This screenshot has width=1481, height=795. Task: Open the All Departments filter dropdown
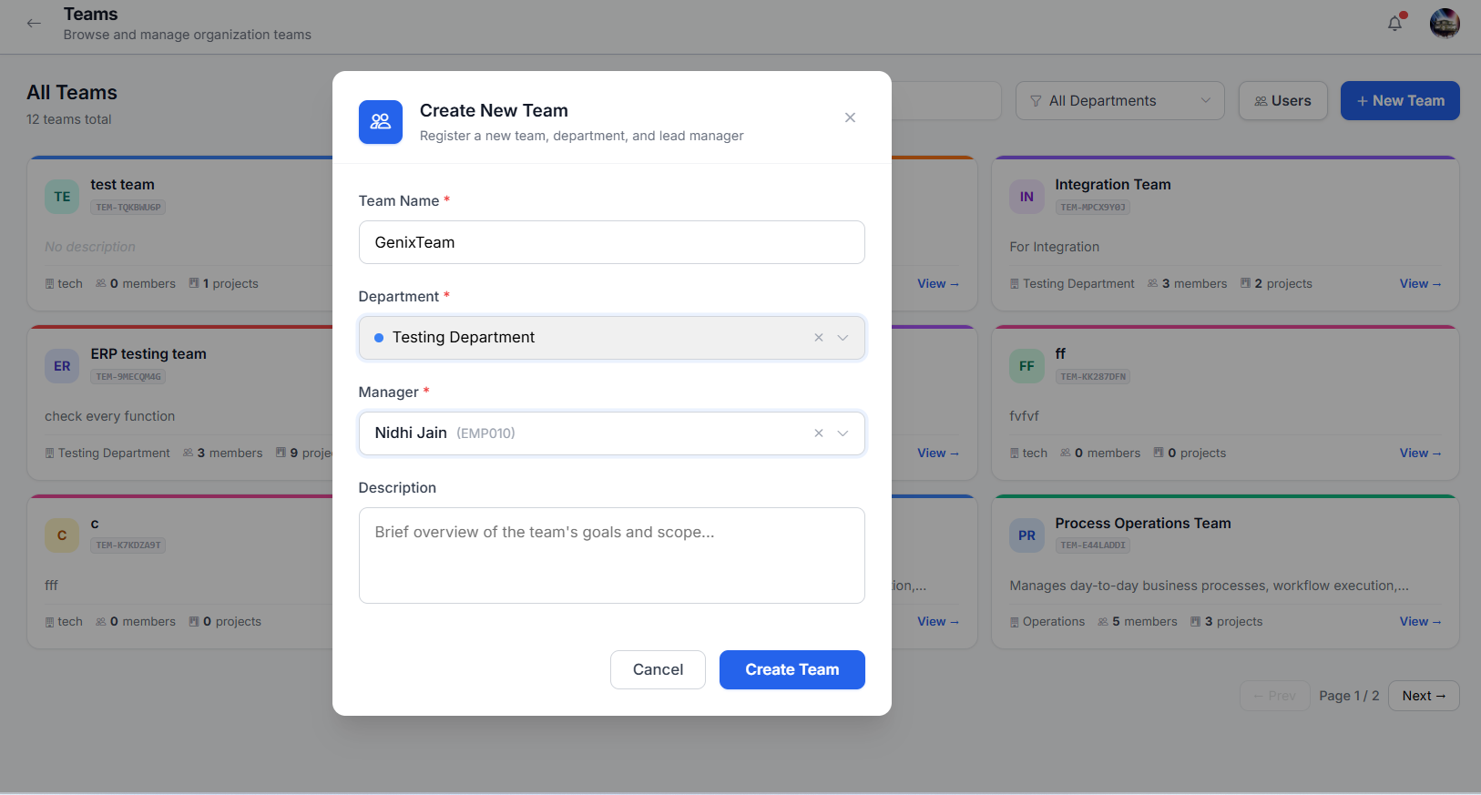tap(1119, 101)
